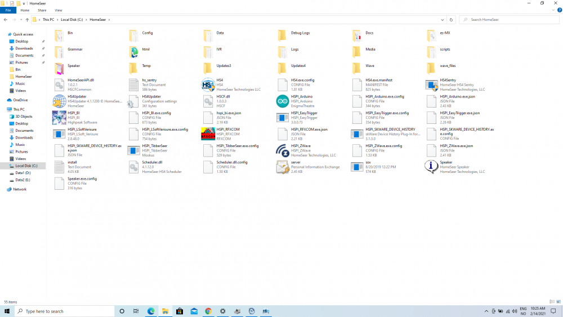This screenshot has width=563, height=317.
Task: Open the notification center
Action: tap(553, 311)
